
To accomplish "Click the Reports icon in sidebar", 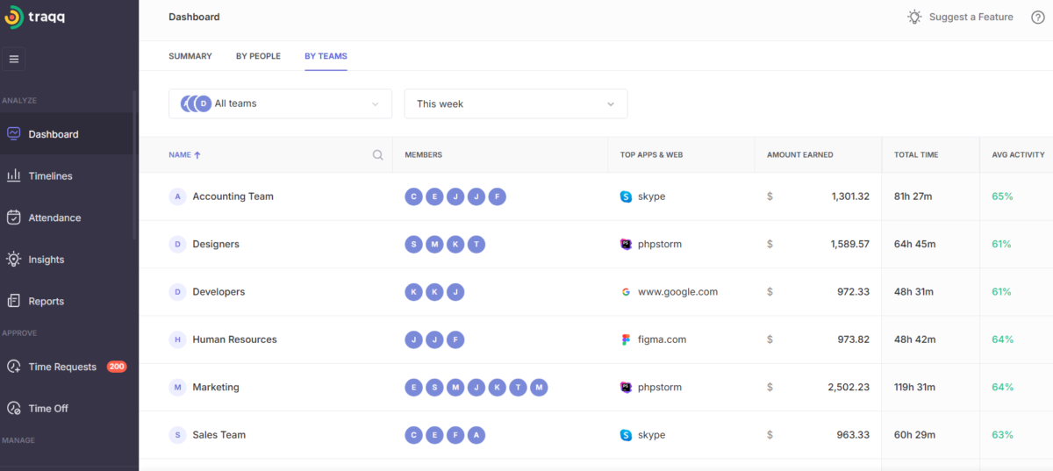I will coord(13,301).
